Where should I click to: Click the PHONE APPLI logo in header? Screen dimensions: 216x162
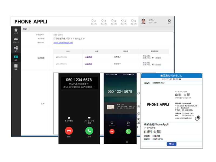pyautogui.click(x=31, y=22)
